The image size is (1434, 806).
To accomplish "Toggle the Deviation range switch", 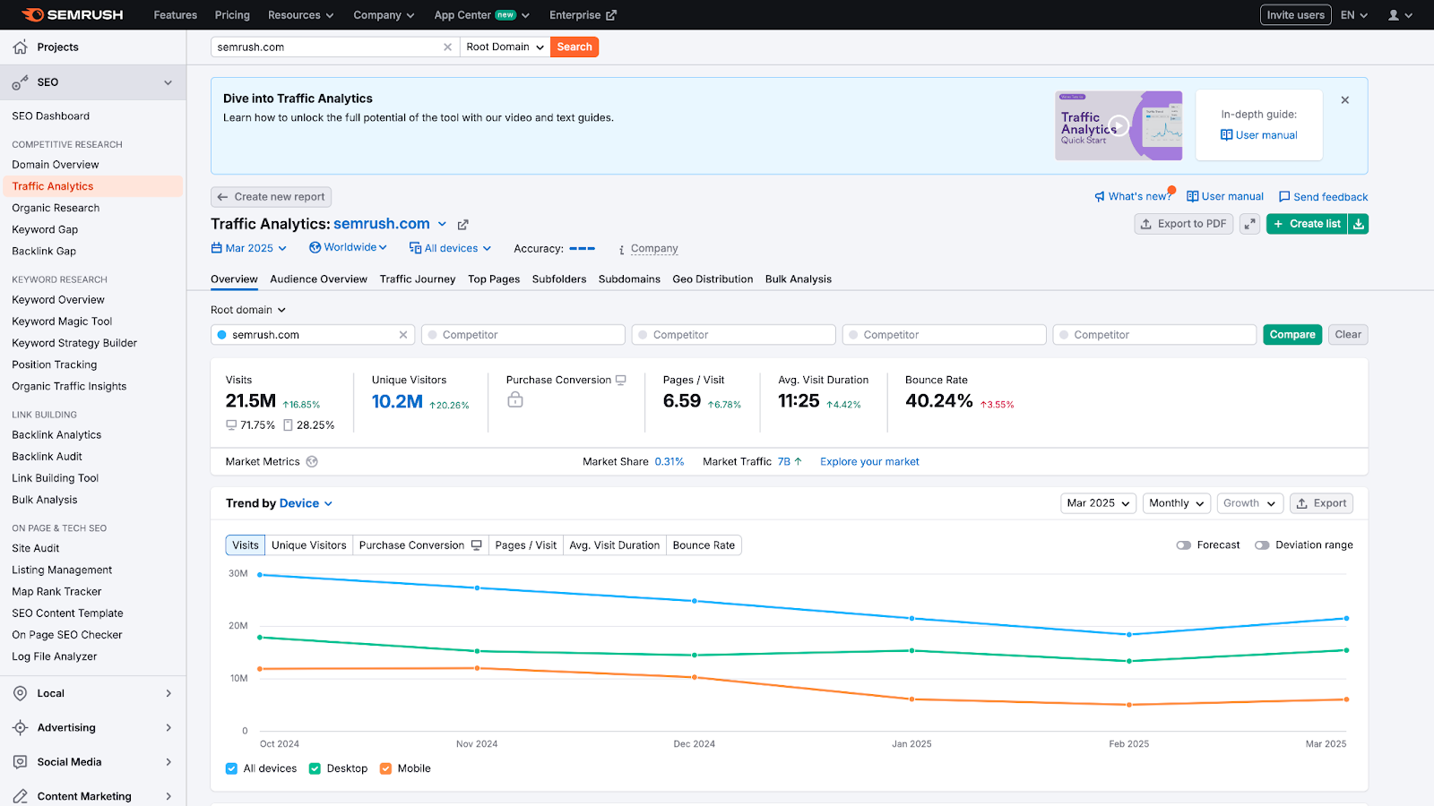I will tap(1264, 544).
